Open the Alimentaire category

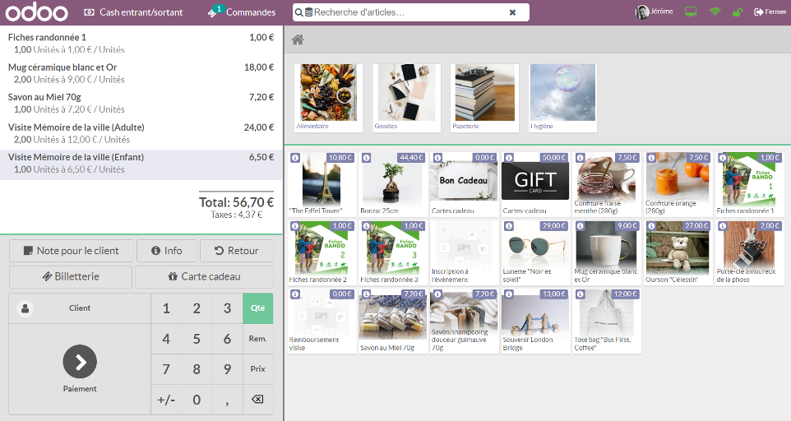click(328, 98)
